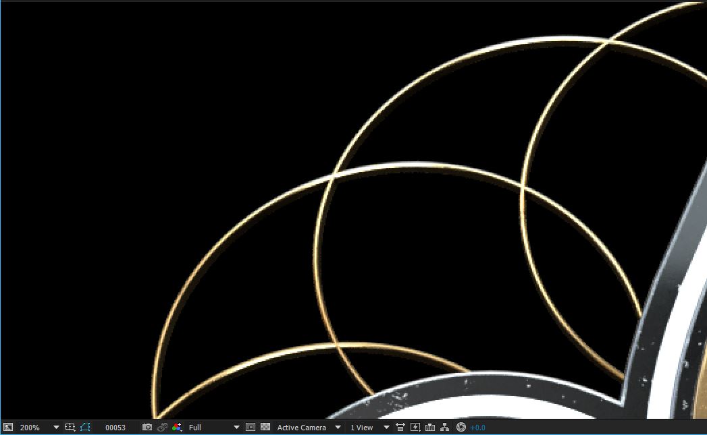Open the 1 View layout dropdown

pyautogui.click(x=370, y=428)
